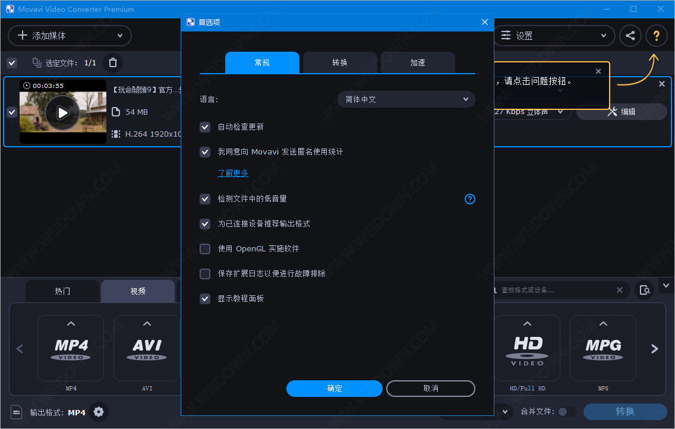Click the edit tools icon button
Image resolution: width=675 pixels, height=429 pixels.
(621, 112)
